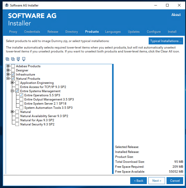This screenshot has height=188, width=186.
Task: Collapse the Natural Products tree node
Action: [x=8, y=79]
